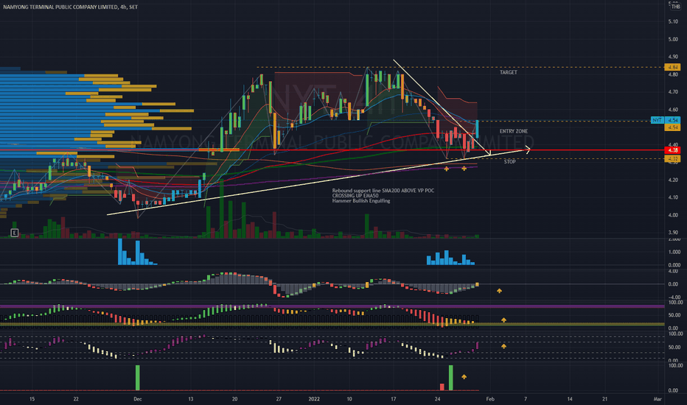
Task: Select the TARGET text annotation
Action: [508, 72]
